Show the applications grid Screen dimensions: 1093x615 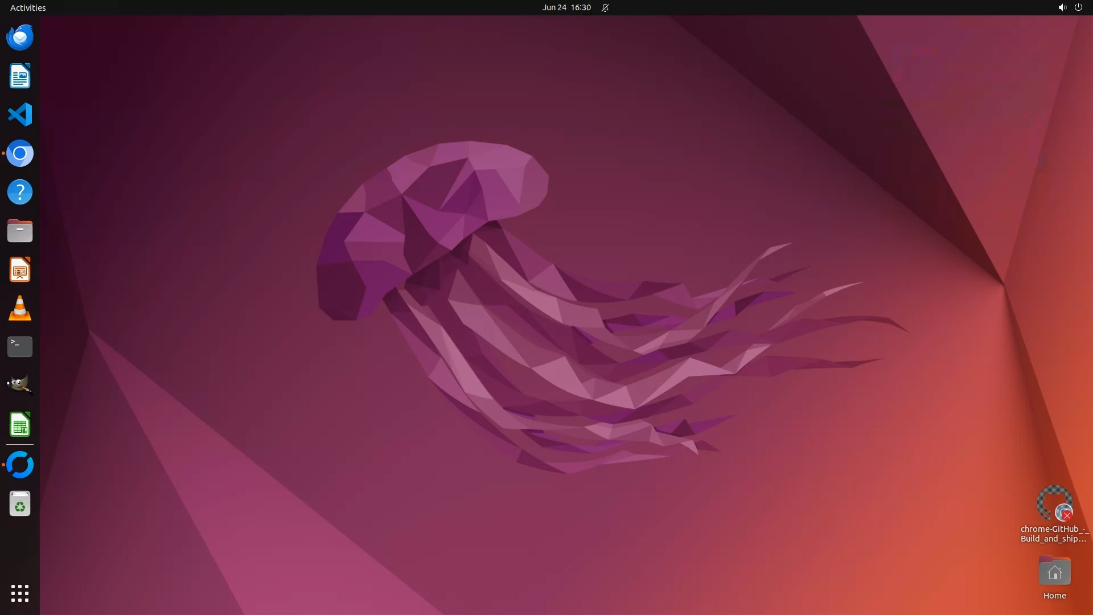click(x=20, y=593)
